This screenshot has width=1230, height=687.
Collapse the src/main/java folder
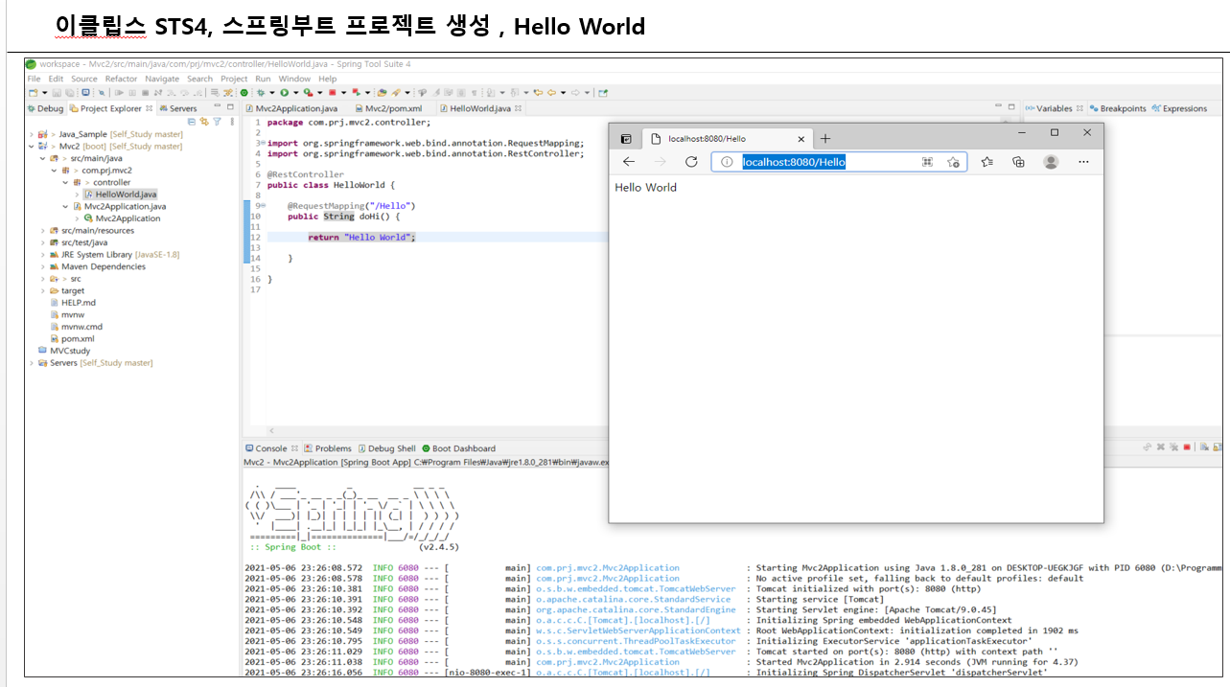coord(42,158)
